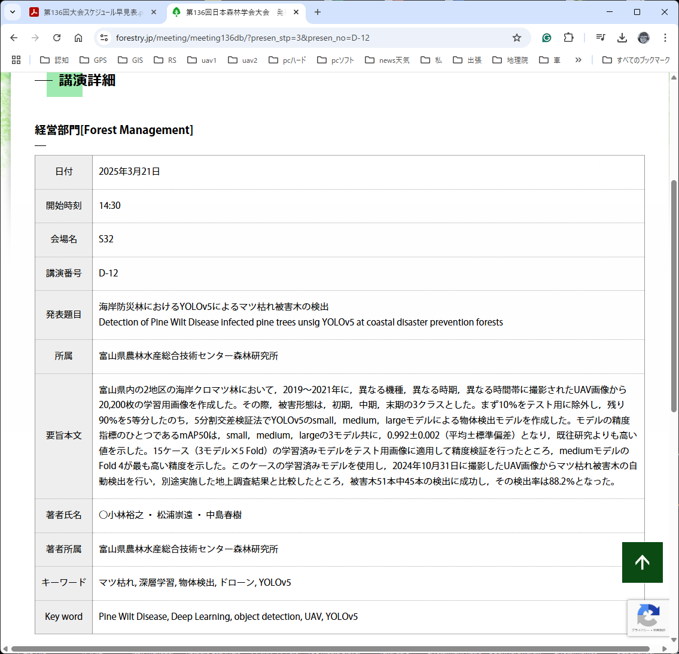The width and height of the screenshot is (679, 654).
Task: Bookmark this page with the star icon
Action: (517, 38)
